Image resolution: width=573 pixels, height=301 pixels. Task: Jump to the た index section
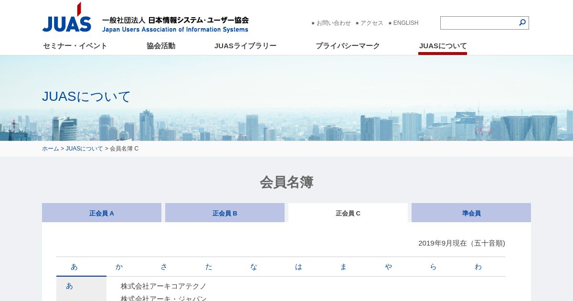pyautogui.click(x=209, y=267)
